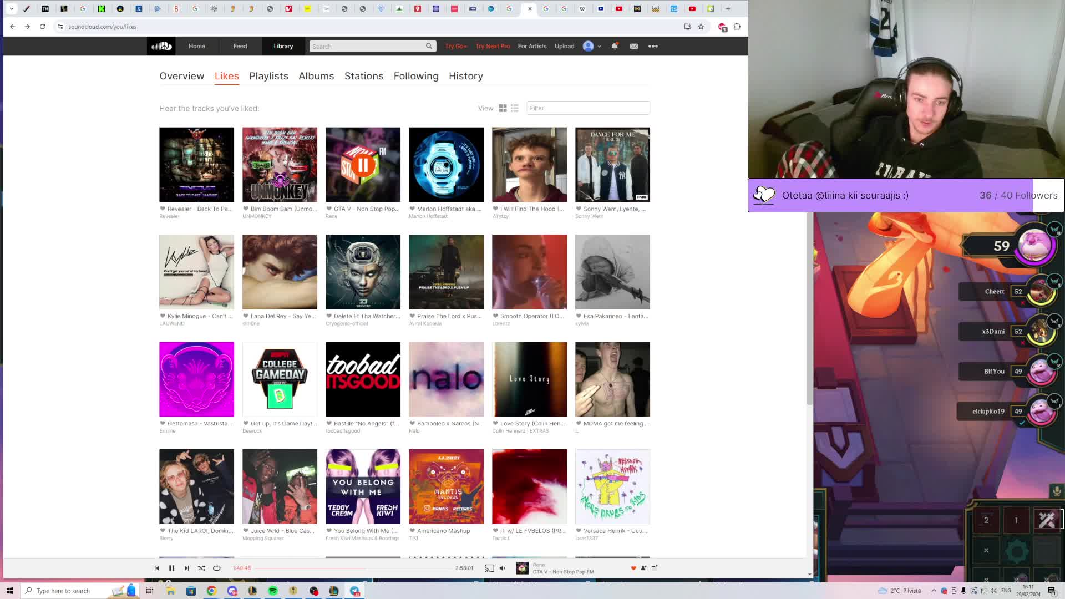The width and height of the screenshot is (1065, 599).
Task: Open the next up queue icon
Action: pos(655,568)
